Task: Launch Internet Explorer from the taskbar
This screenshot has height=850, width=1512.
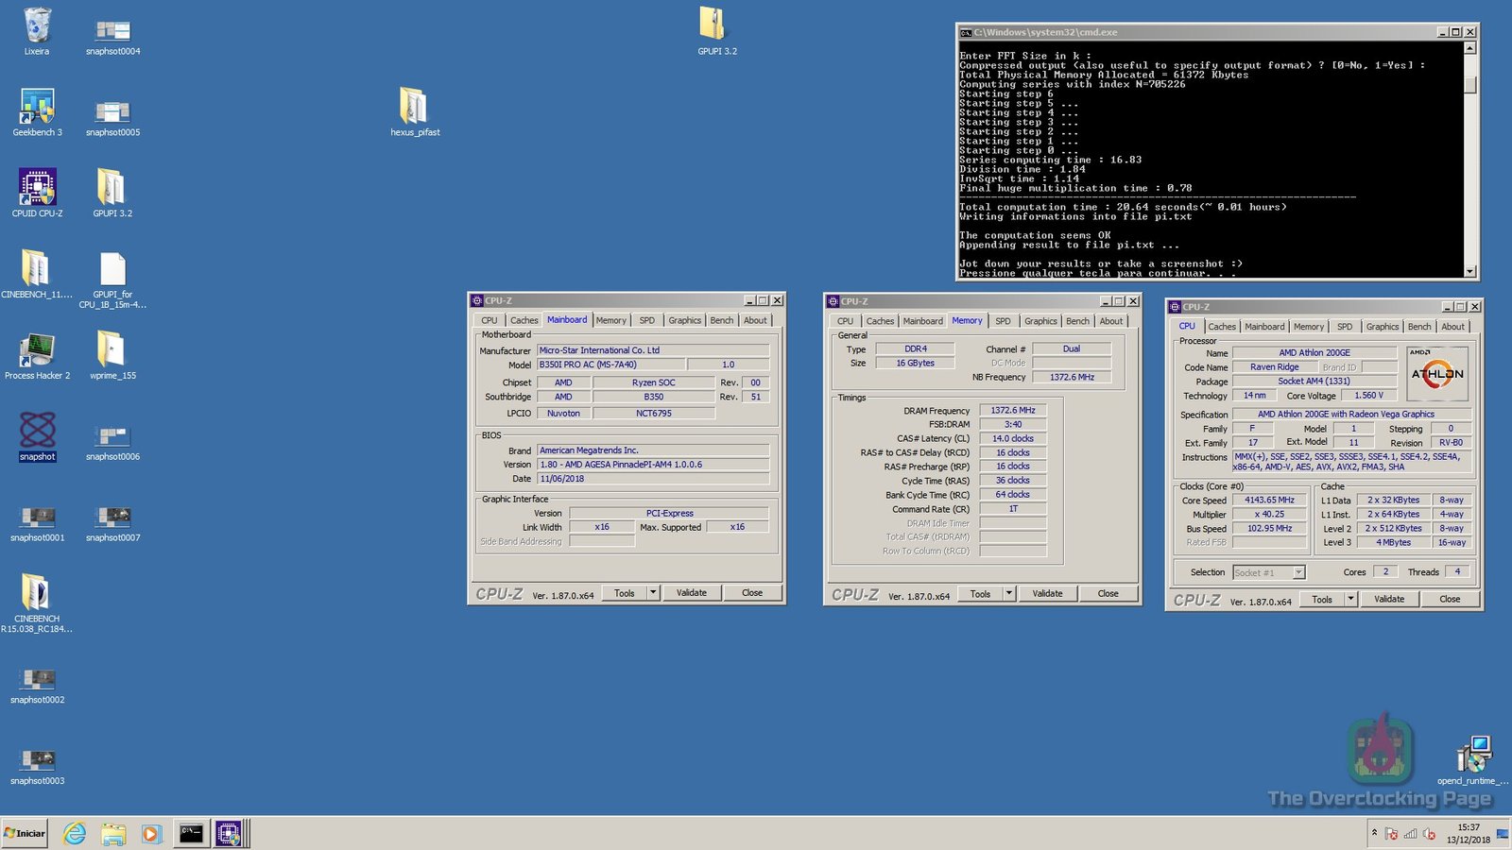Action: (75, 833)
